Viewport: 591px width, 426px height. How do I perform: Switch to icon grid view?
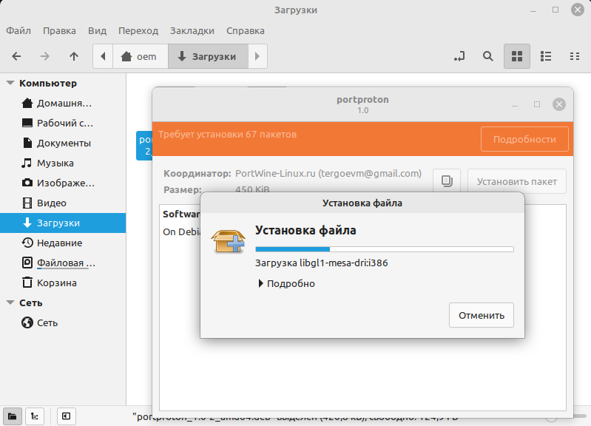(x=517, y=56)
